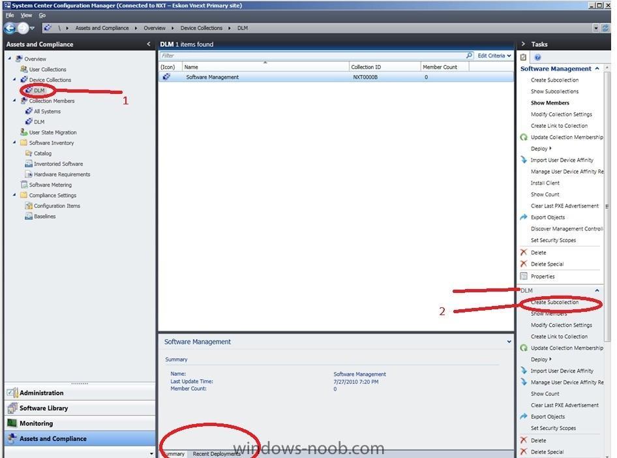This screenshot has width=617, height=458.
Task: Select DLM under Collection Members in tree
Action: (x=39, y=122)
